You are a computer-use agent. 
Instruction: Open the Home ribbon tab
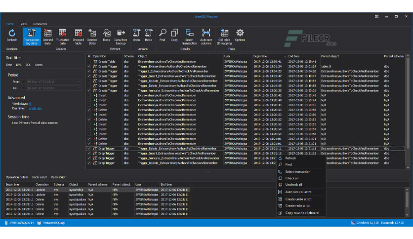(10, 24)
